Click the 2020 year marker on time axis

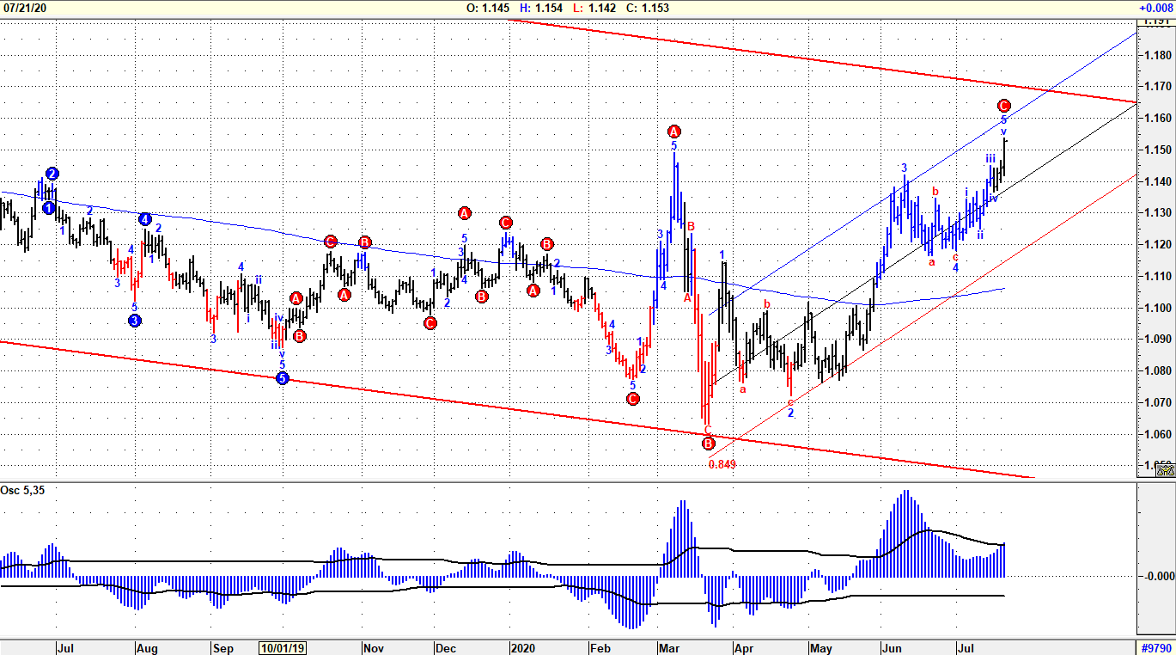click(522, 648)
